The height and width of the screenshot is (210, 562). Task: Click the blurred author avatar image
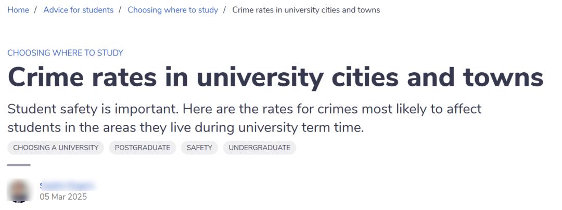coord(19,191)
